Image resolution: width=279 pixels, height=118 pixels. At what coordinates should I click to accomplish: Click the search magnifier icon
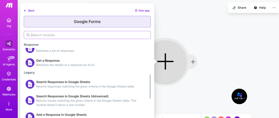coord(28,35)
